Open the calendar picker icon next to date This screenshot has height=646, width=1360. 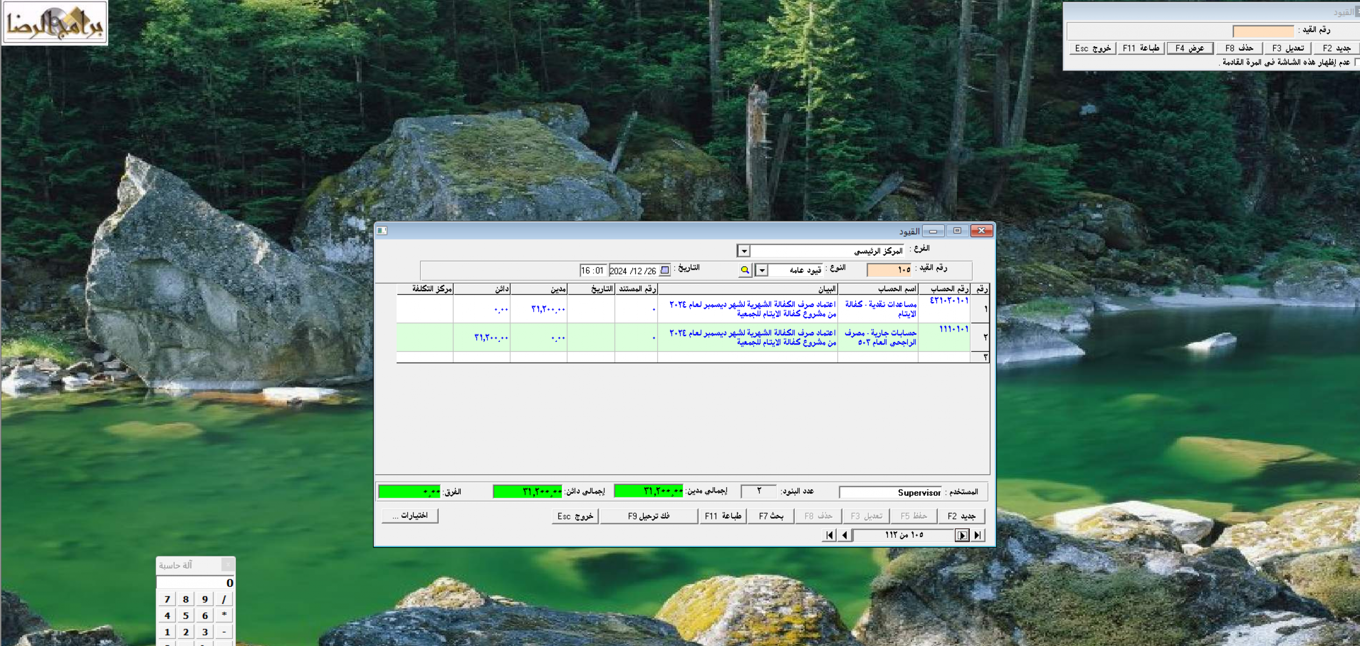click(x=665, y=270)
